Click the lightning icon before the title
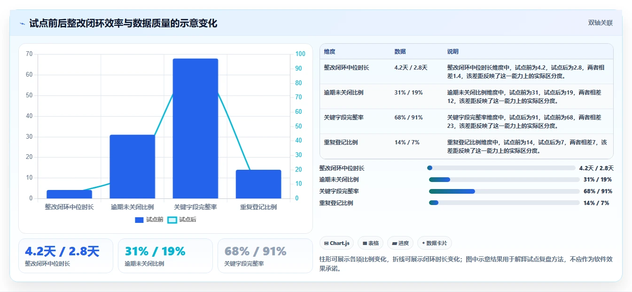Image resolution: width=632 pixels, height=292 pixels. pos(22,24)
